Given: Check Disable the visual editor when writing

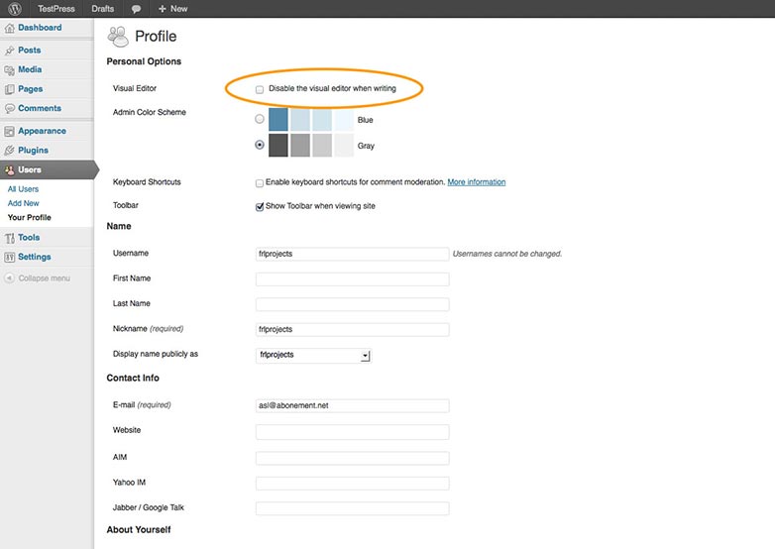Looking at the screenshot, I should click(260, 89).
